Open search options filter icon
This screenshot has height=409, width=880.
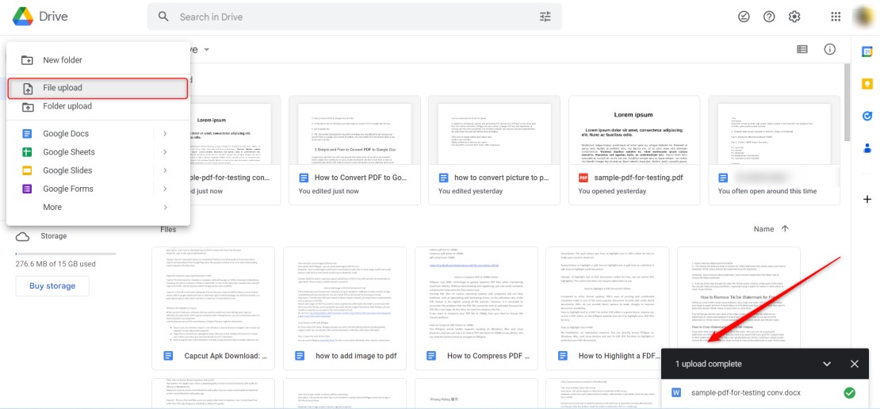545,17
